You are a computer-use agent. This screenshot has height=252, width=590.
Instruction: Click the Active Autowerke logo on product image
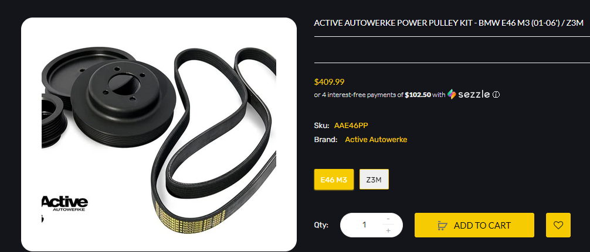pos(65,203)
